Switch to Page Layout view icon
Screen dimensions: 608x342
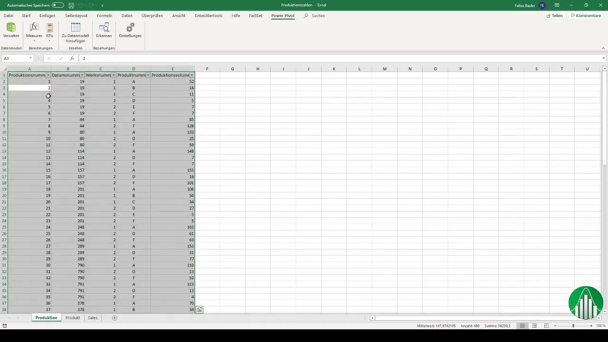[x=534, y=326]
